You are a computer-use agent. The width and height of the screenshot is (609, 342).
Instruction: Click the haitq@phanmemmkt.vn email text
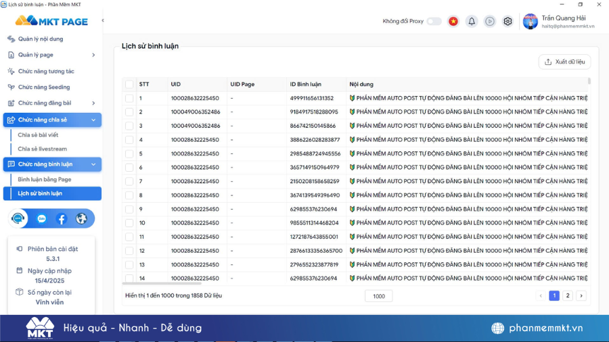tap(568, 26)
